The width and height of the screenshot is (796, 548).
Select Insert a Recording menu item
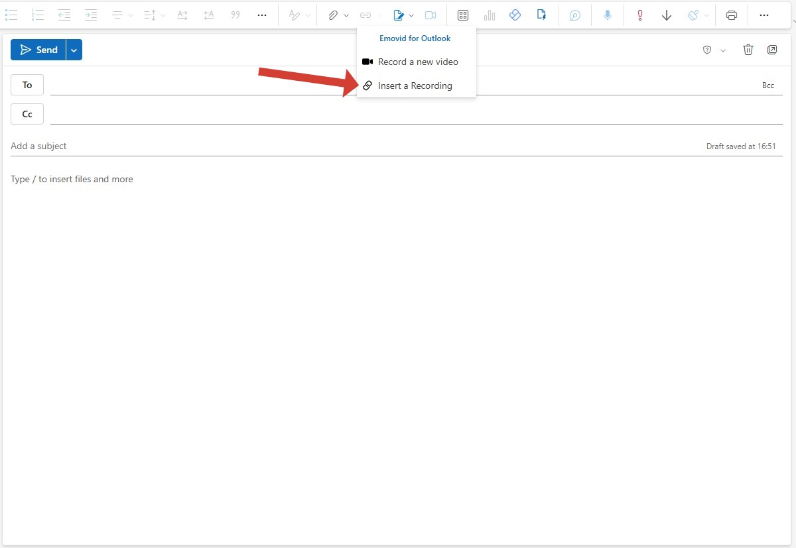coord(415,85)
